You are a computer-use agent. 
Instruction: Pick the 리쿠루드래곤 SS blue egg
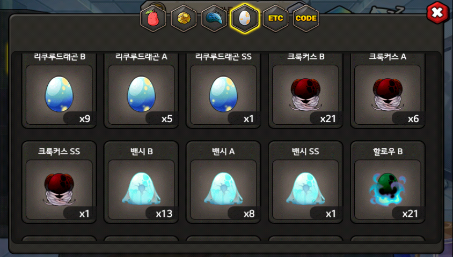[x=223, y=95]
